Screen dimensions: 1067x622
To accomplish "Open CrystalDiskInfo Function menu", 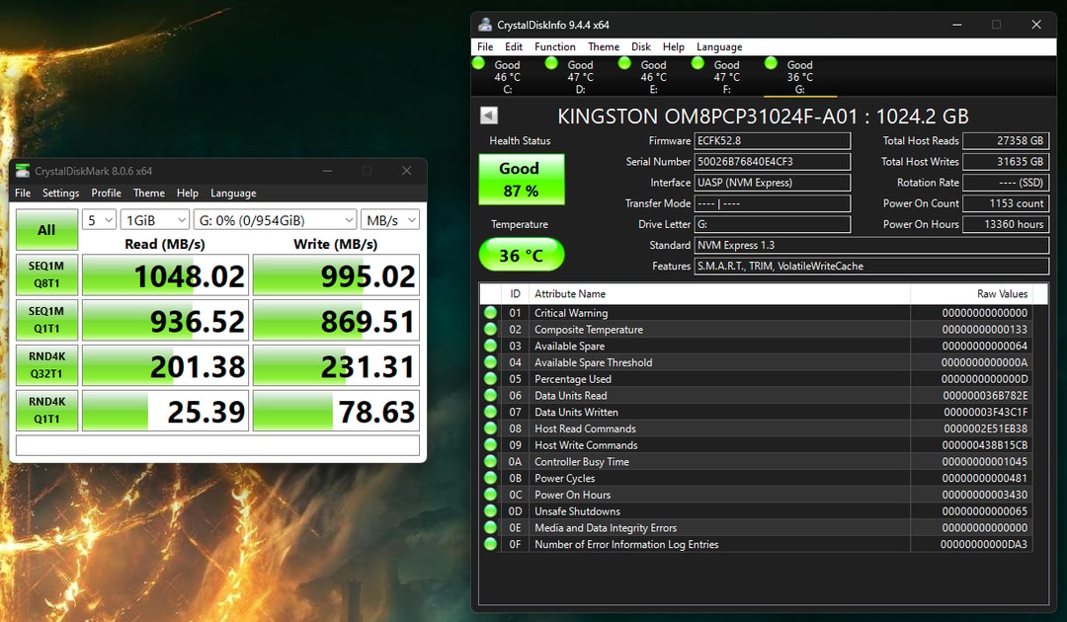I will (554, 47).
